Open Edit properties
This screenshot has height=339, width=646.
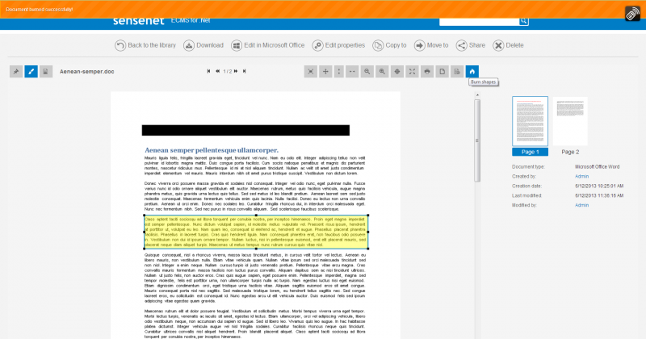click(338, 45)
